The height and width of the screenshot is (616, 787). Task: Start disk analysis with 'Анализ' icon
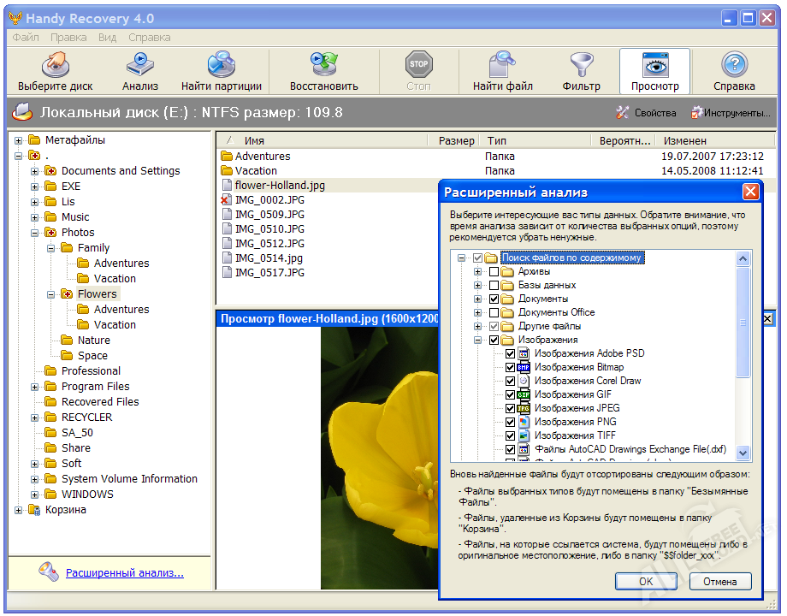(139, 70)
